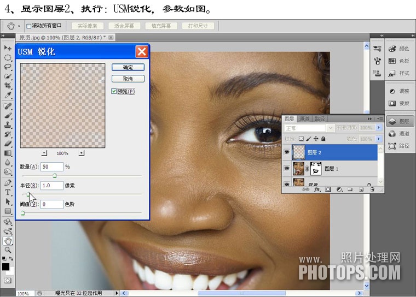
Task: Switch foreground and background colors
Action: pos(11,258)
